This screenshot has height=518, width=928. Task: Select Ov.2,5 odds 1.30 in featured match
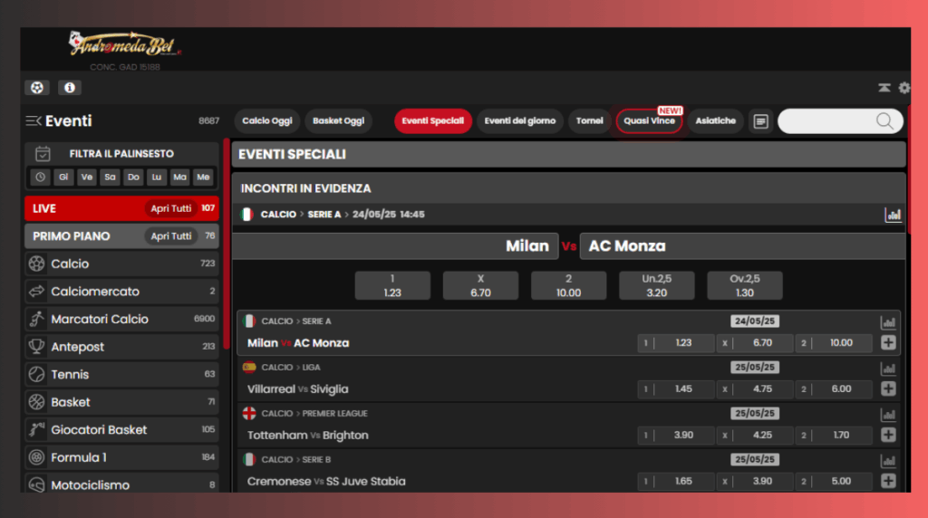(744, 285)
